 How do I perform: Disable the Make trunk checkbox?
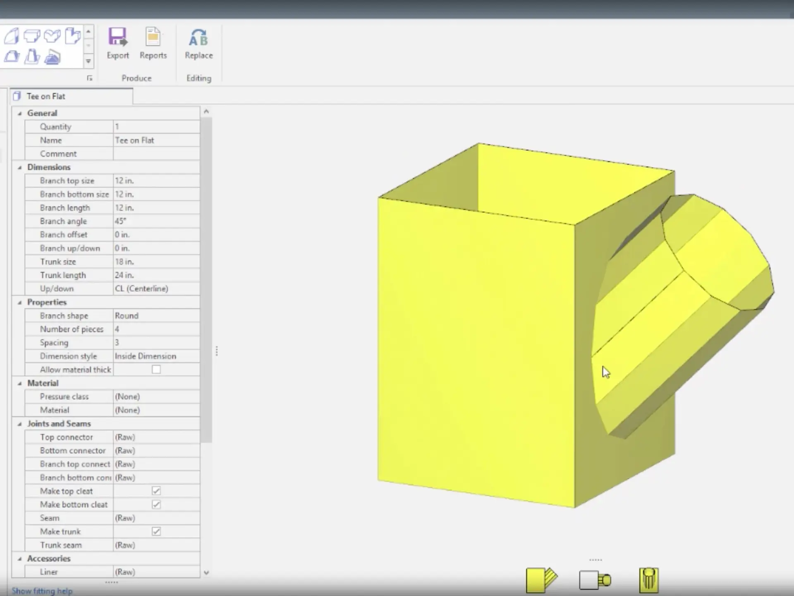click(x=156, y=531)
